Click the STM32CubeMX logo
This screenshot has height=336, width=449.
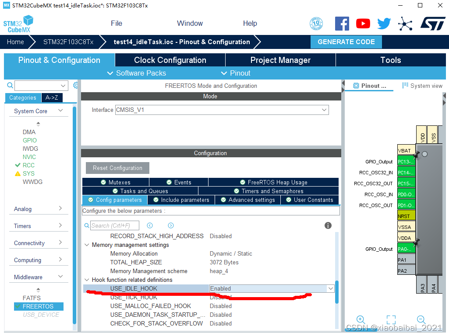[18, 24]
